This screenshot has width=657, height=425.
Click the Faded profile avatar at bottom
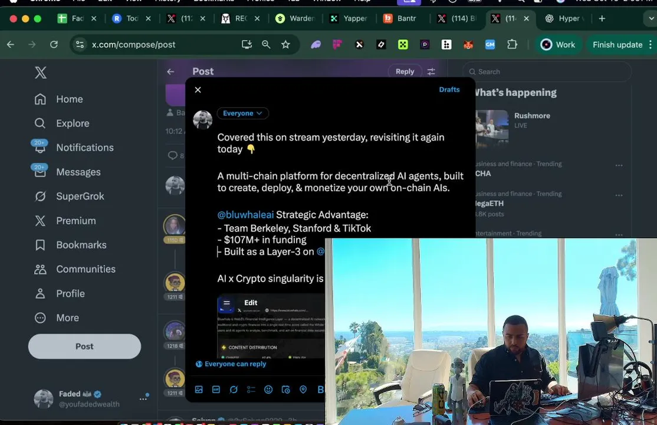[x=43, y=399]
